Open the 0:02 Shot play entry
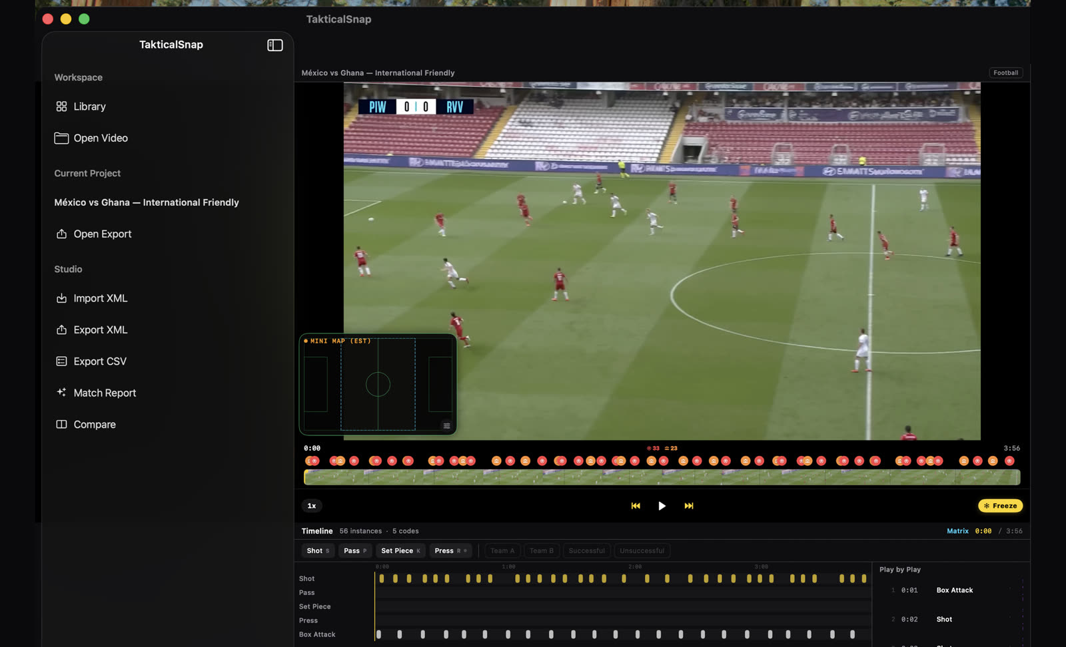 click(953, 619)
